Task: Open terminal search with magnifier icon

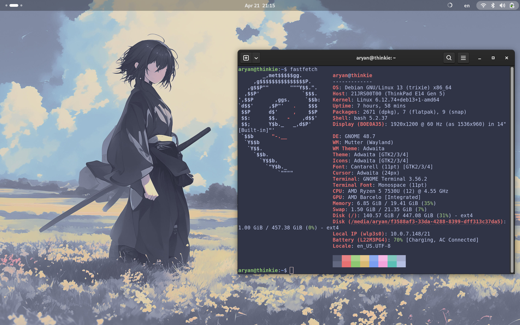Action: [x=449, y=58]
